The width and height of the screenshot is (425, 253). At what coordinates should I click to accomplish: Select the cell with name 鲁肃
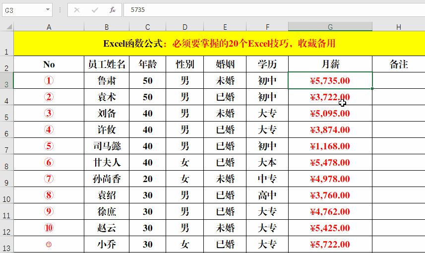(x=107, y=80)
